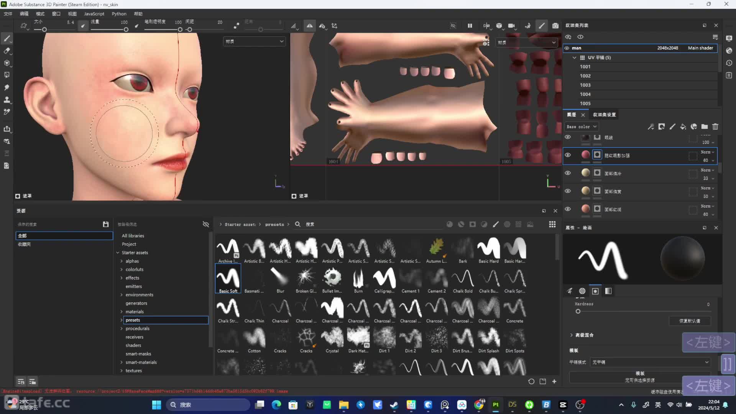The image size is (736, 414).
Task: Click the pause rendering icon
Action: [x=470, y=26]
